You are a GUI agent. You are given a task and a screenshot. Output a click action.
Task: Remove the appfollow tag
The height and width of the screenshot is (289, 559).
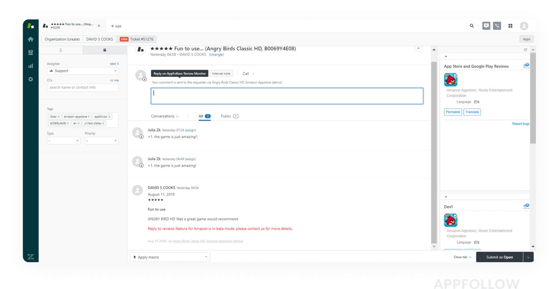tap(109, 117)
